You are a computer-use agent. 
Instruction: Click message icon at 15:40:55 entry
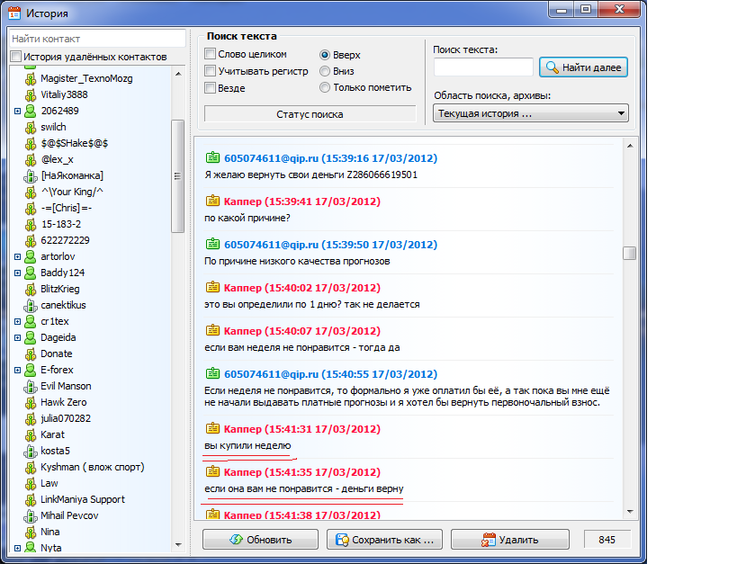point(213,373)
